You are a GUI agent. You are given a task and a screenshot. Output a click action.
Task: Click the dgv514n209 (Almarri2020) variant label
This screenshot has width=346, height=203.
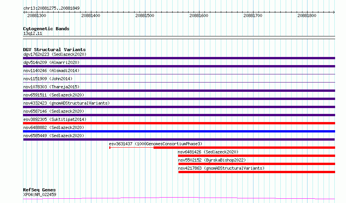(x=51, y=62)
